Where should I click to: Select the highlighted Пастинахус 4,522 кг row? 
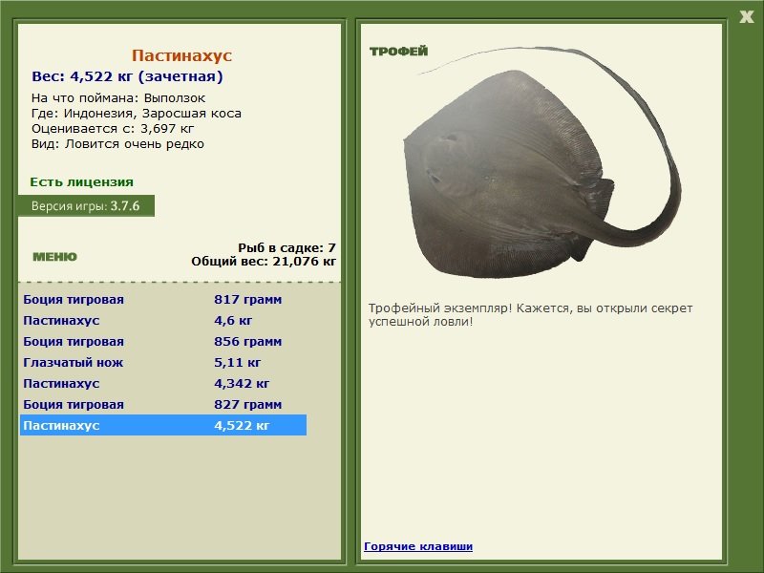(162, 425)
